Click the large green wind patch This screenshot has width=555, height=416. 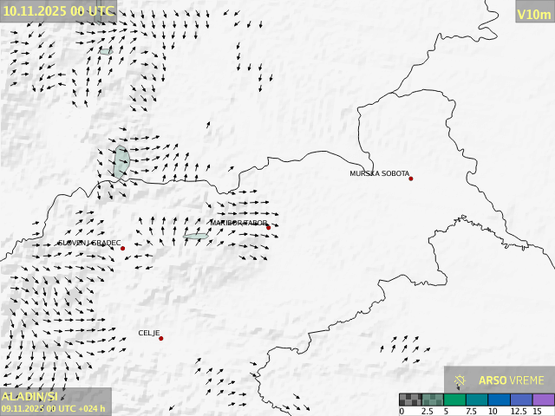[121, 162]
